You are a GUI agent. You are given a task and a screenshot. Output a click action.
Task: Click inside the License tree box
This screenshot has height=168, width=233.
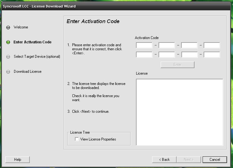[179, 112]
